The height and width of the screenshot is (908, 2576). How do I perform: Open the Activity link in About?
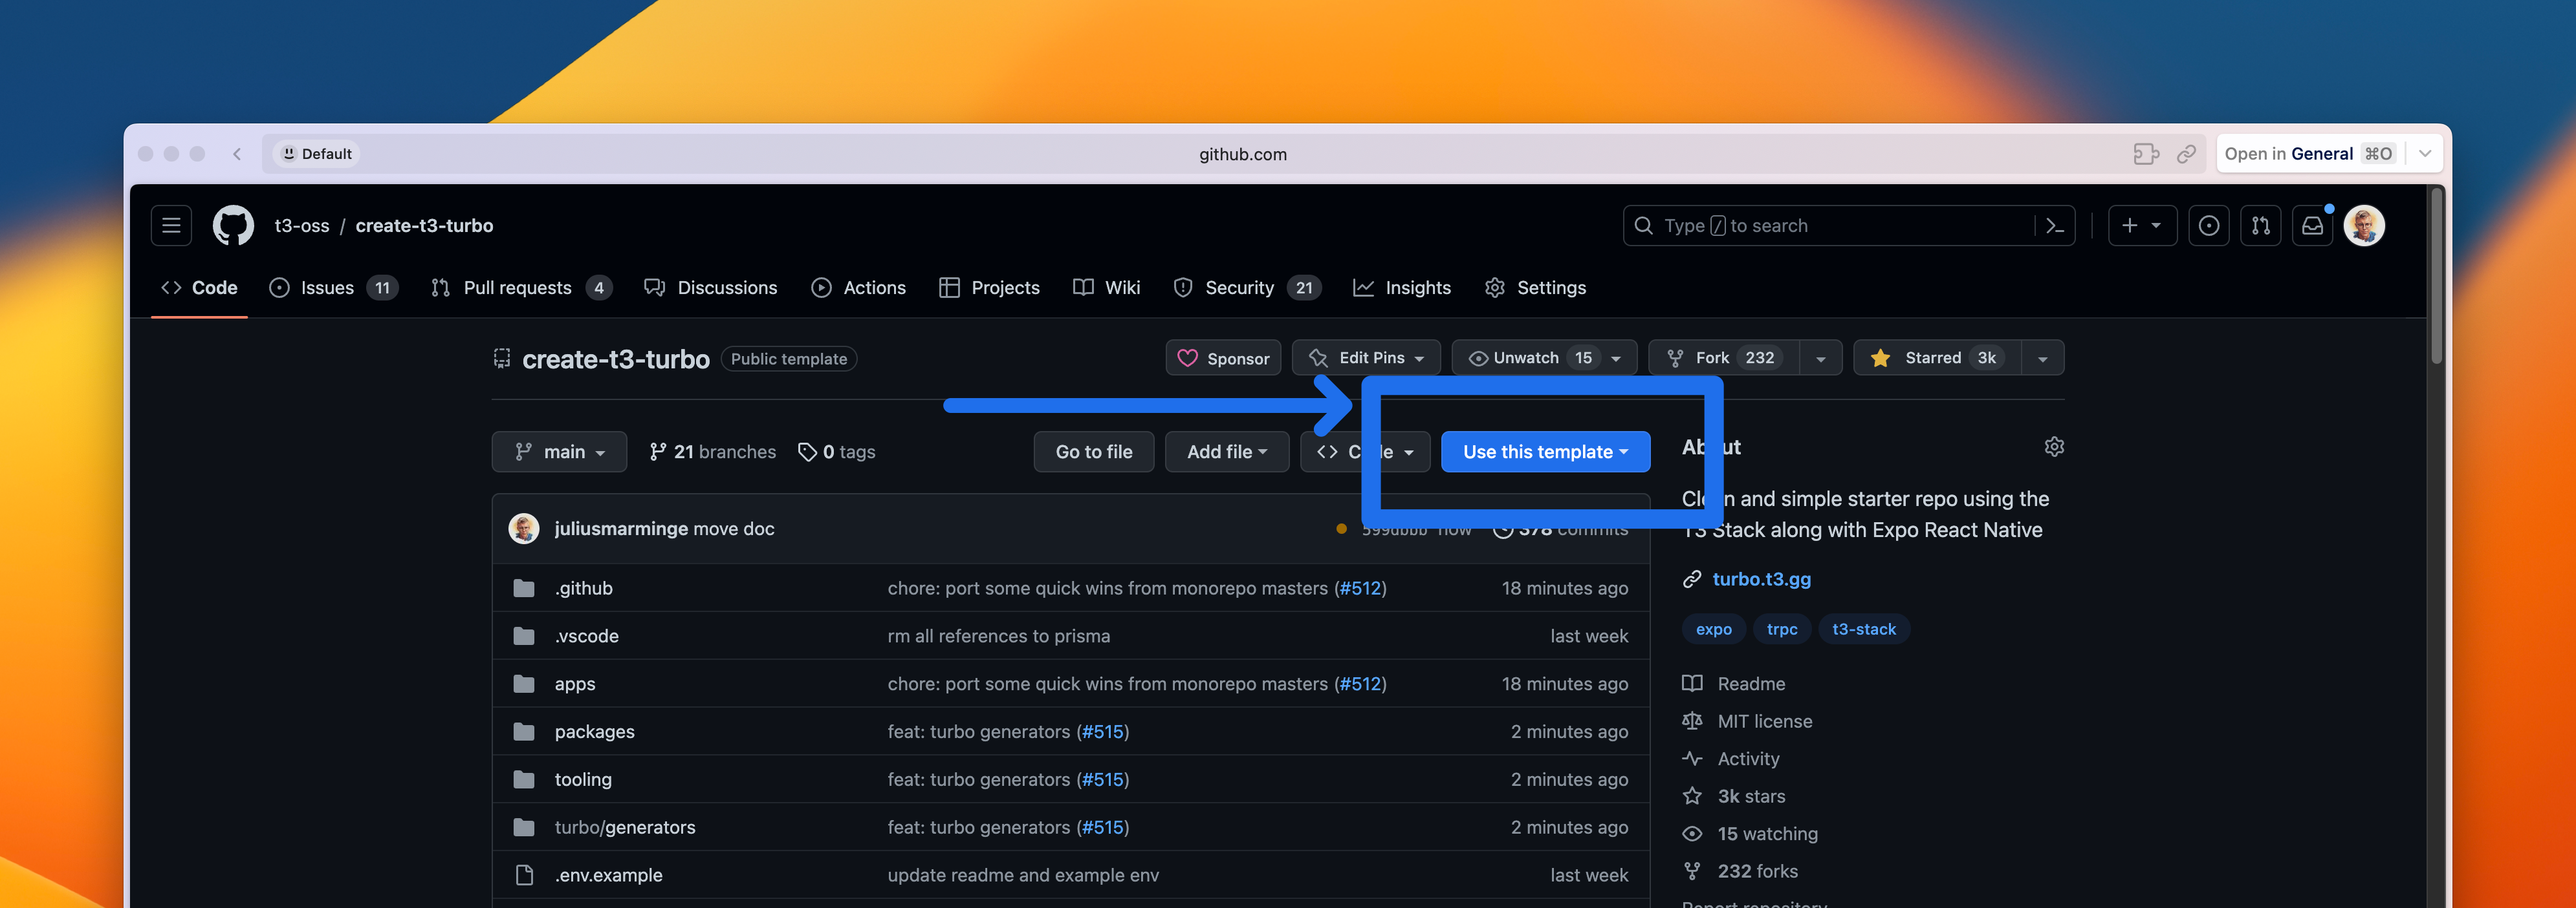1732,758
